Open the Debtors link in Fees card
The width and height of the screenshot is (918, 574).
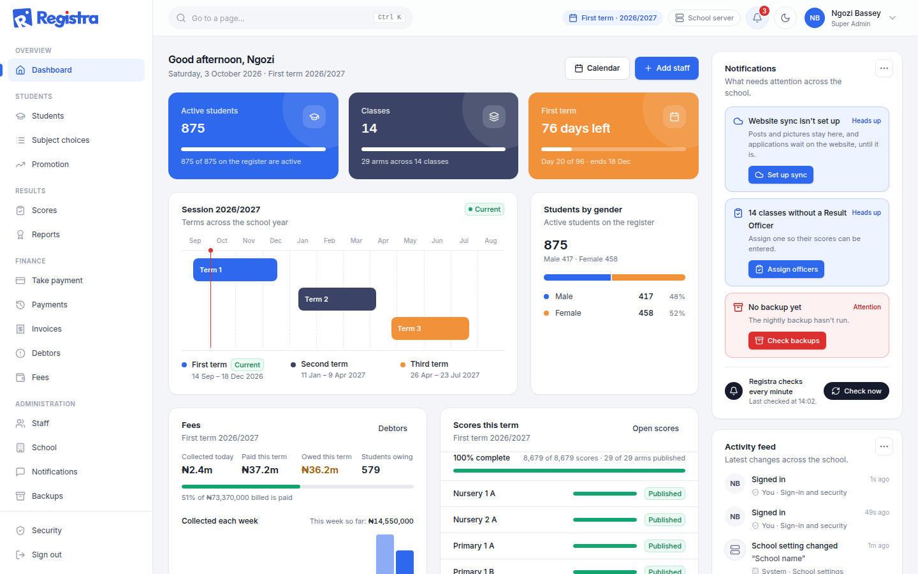click(x=393, y=429)
